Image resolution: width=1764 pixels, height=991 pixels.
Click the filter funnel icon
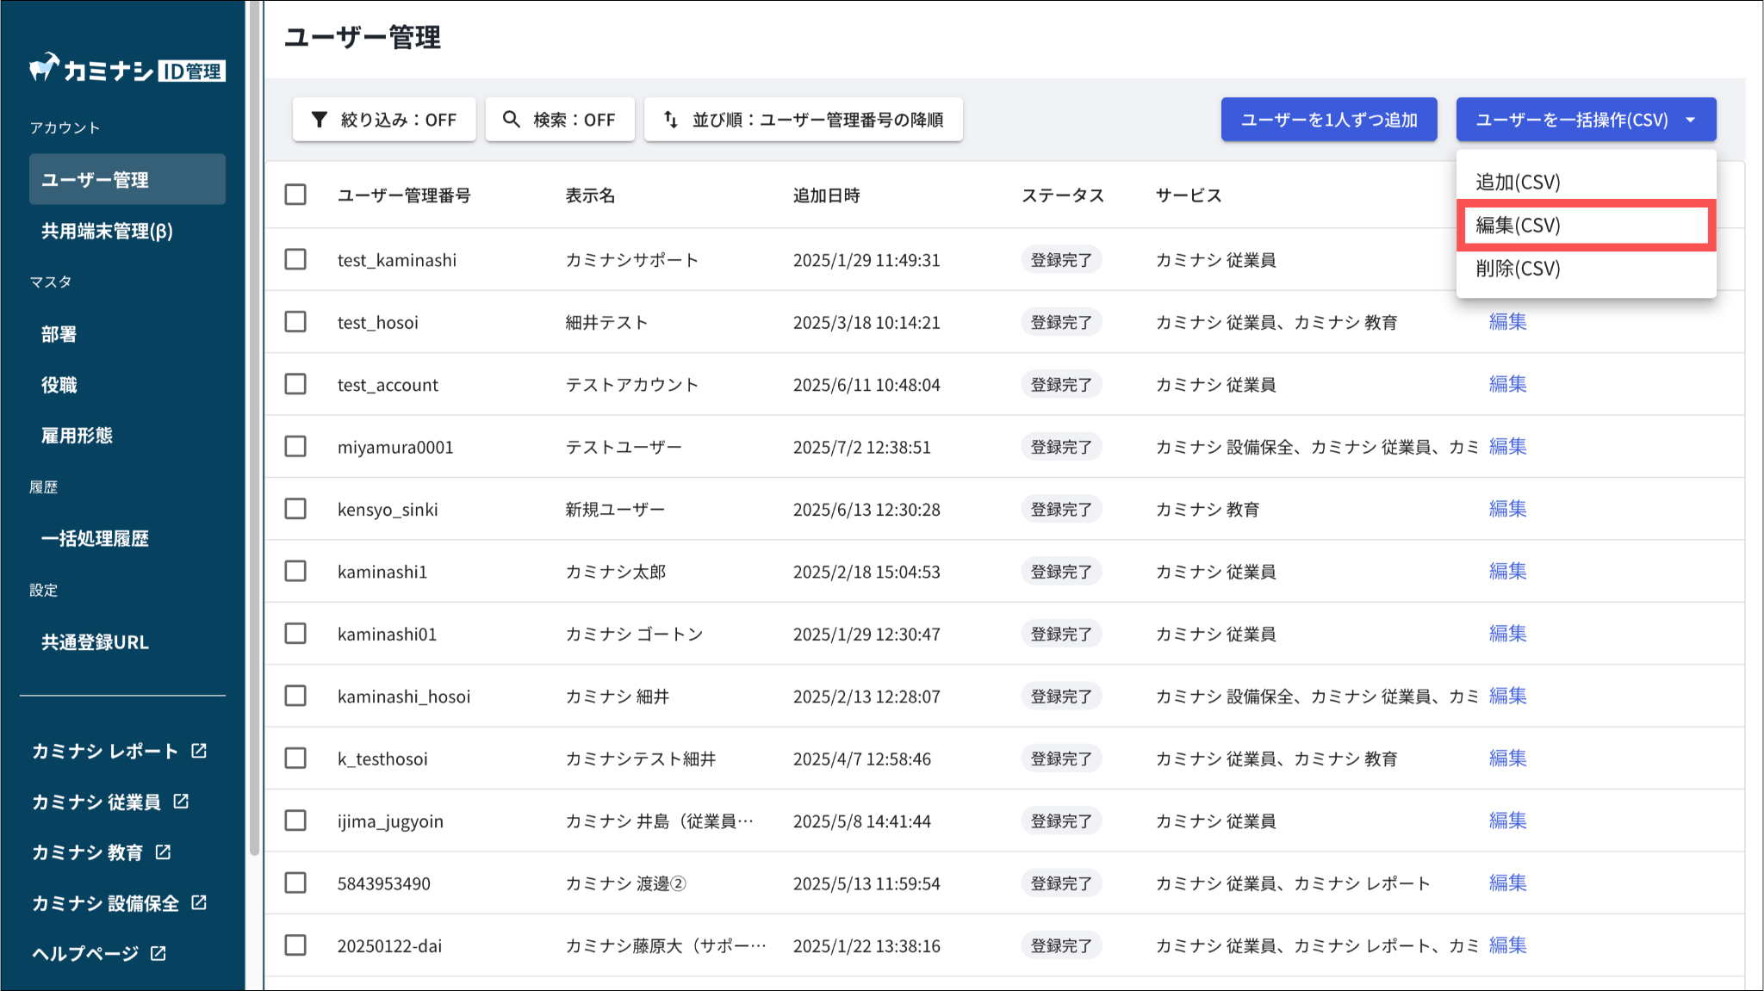pyautogui.click(x=320, y=119)
